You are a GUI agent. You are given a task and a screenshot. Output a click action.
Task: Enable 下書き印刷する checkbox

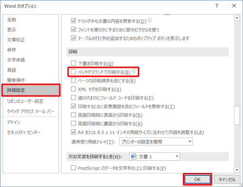click(x=73, y=63)
